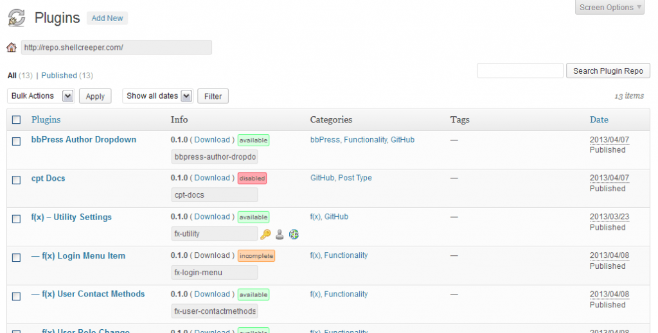Click the repo URL field
Screen dimensions: 658x333
click(x=116, y=47)
